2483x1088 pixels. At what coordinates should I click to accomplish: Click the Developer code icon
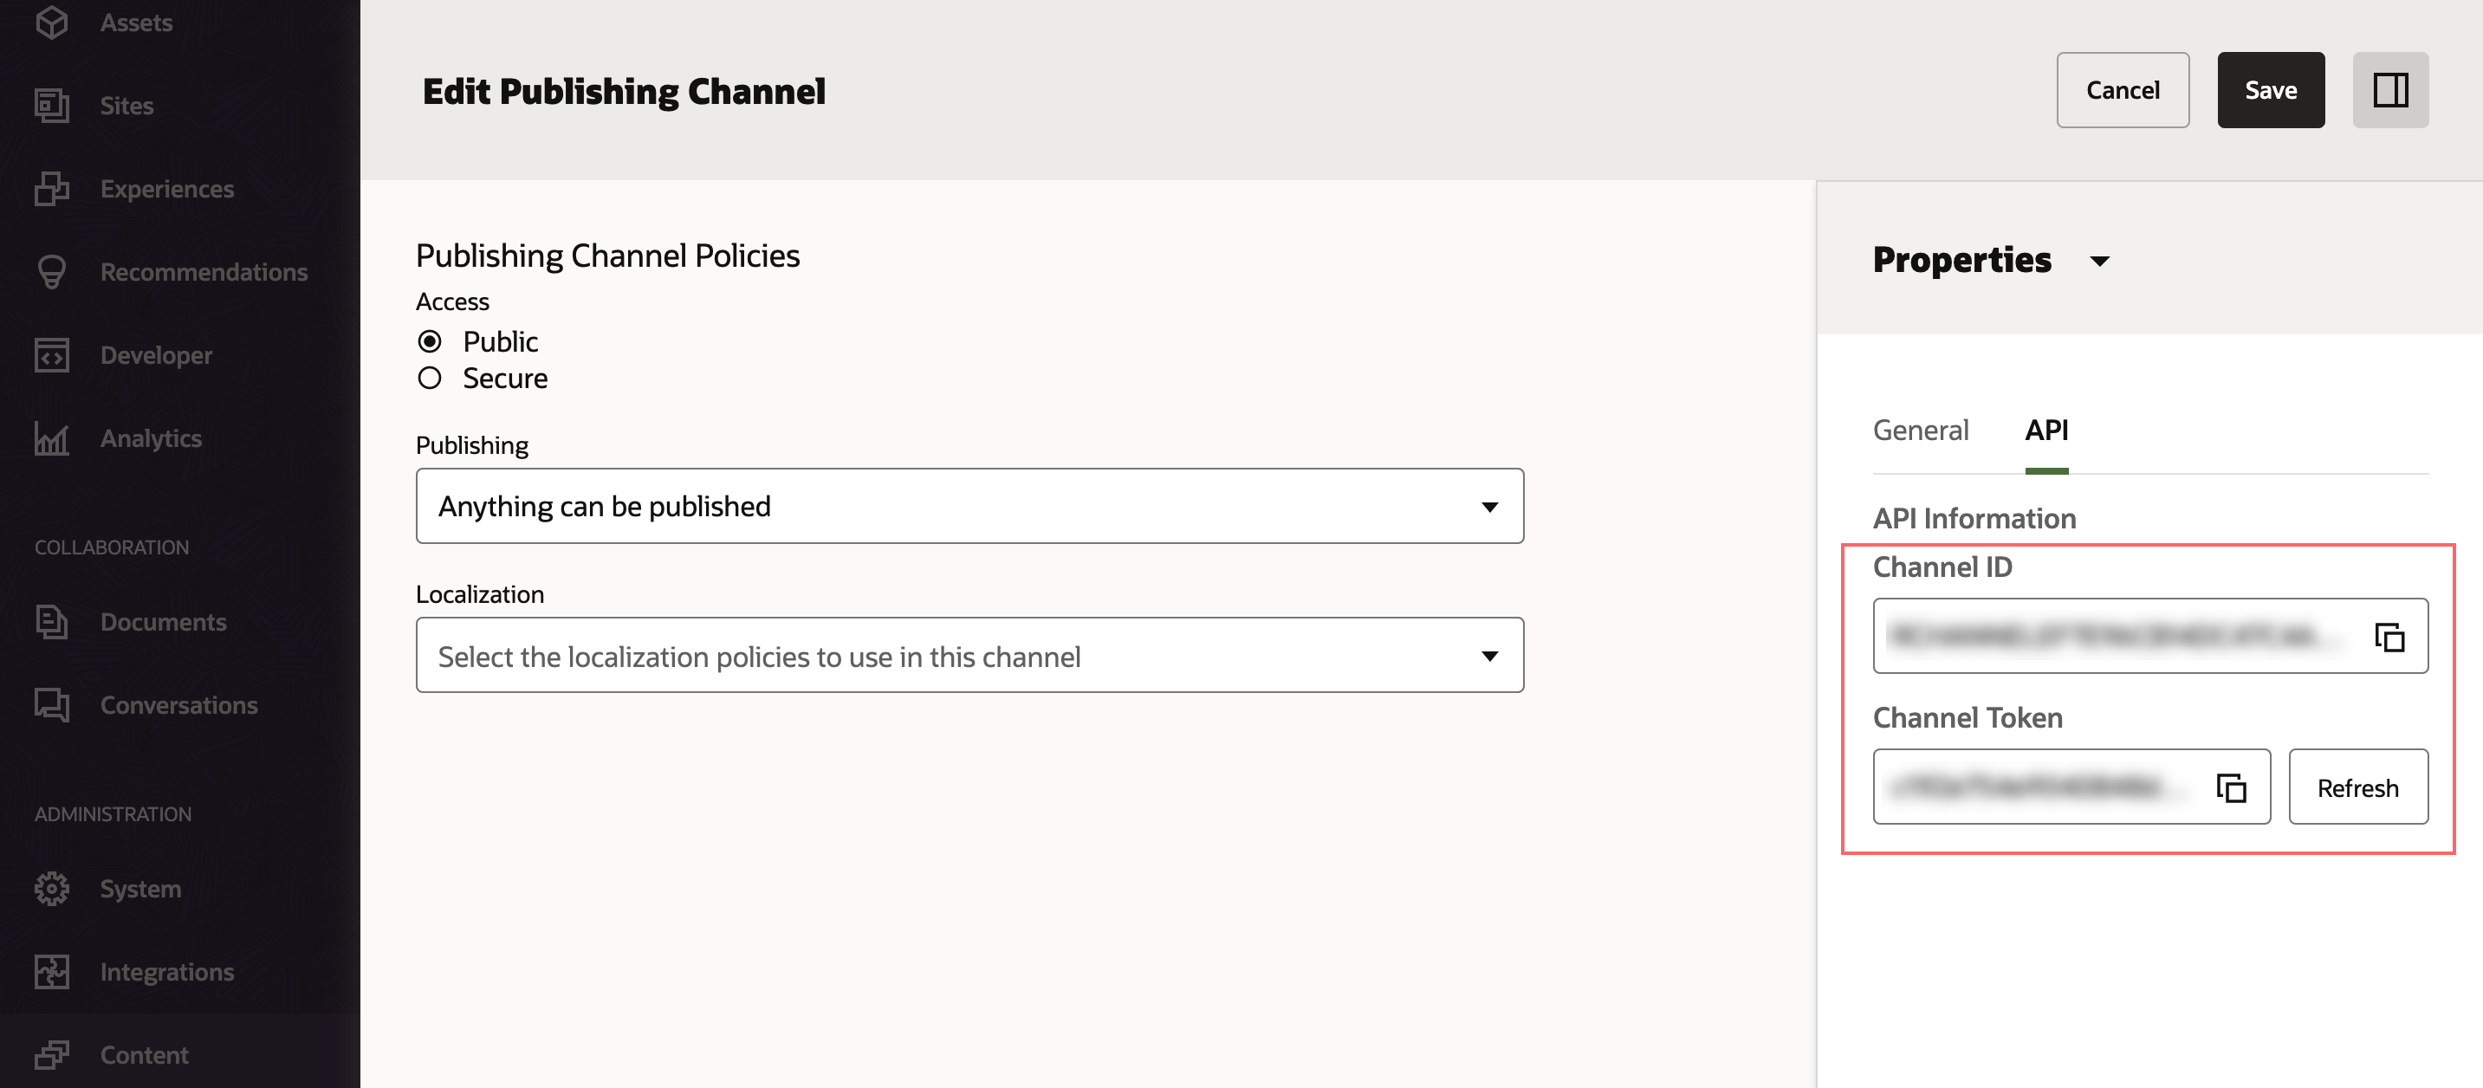[x=52, y=356]
